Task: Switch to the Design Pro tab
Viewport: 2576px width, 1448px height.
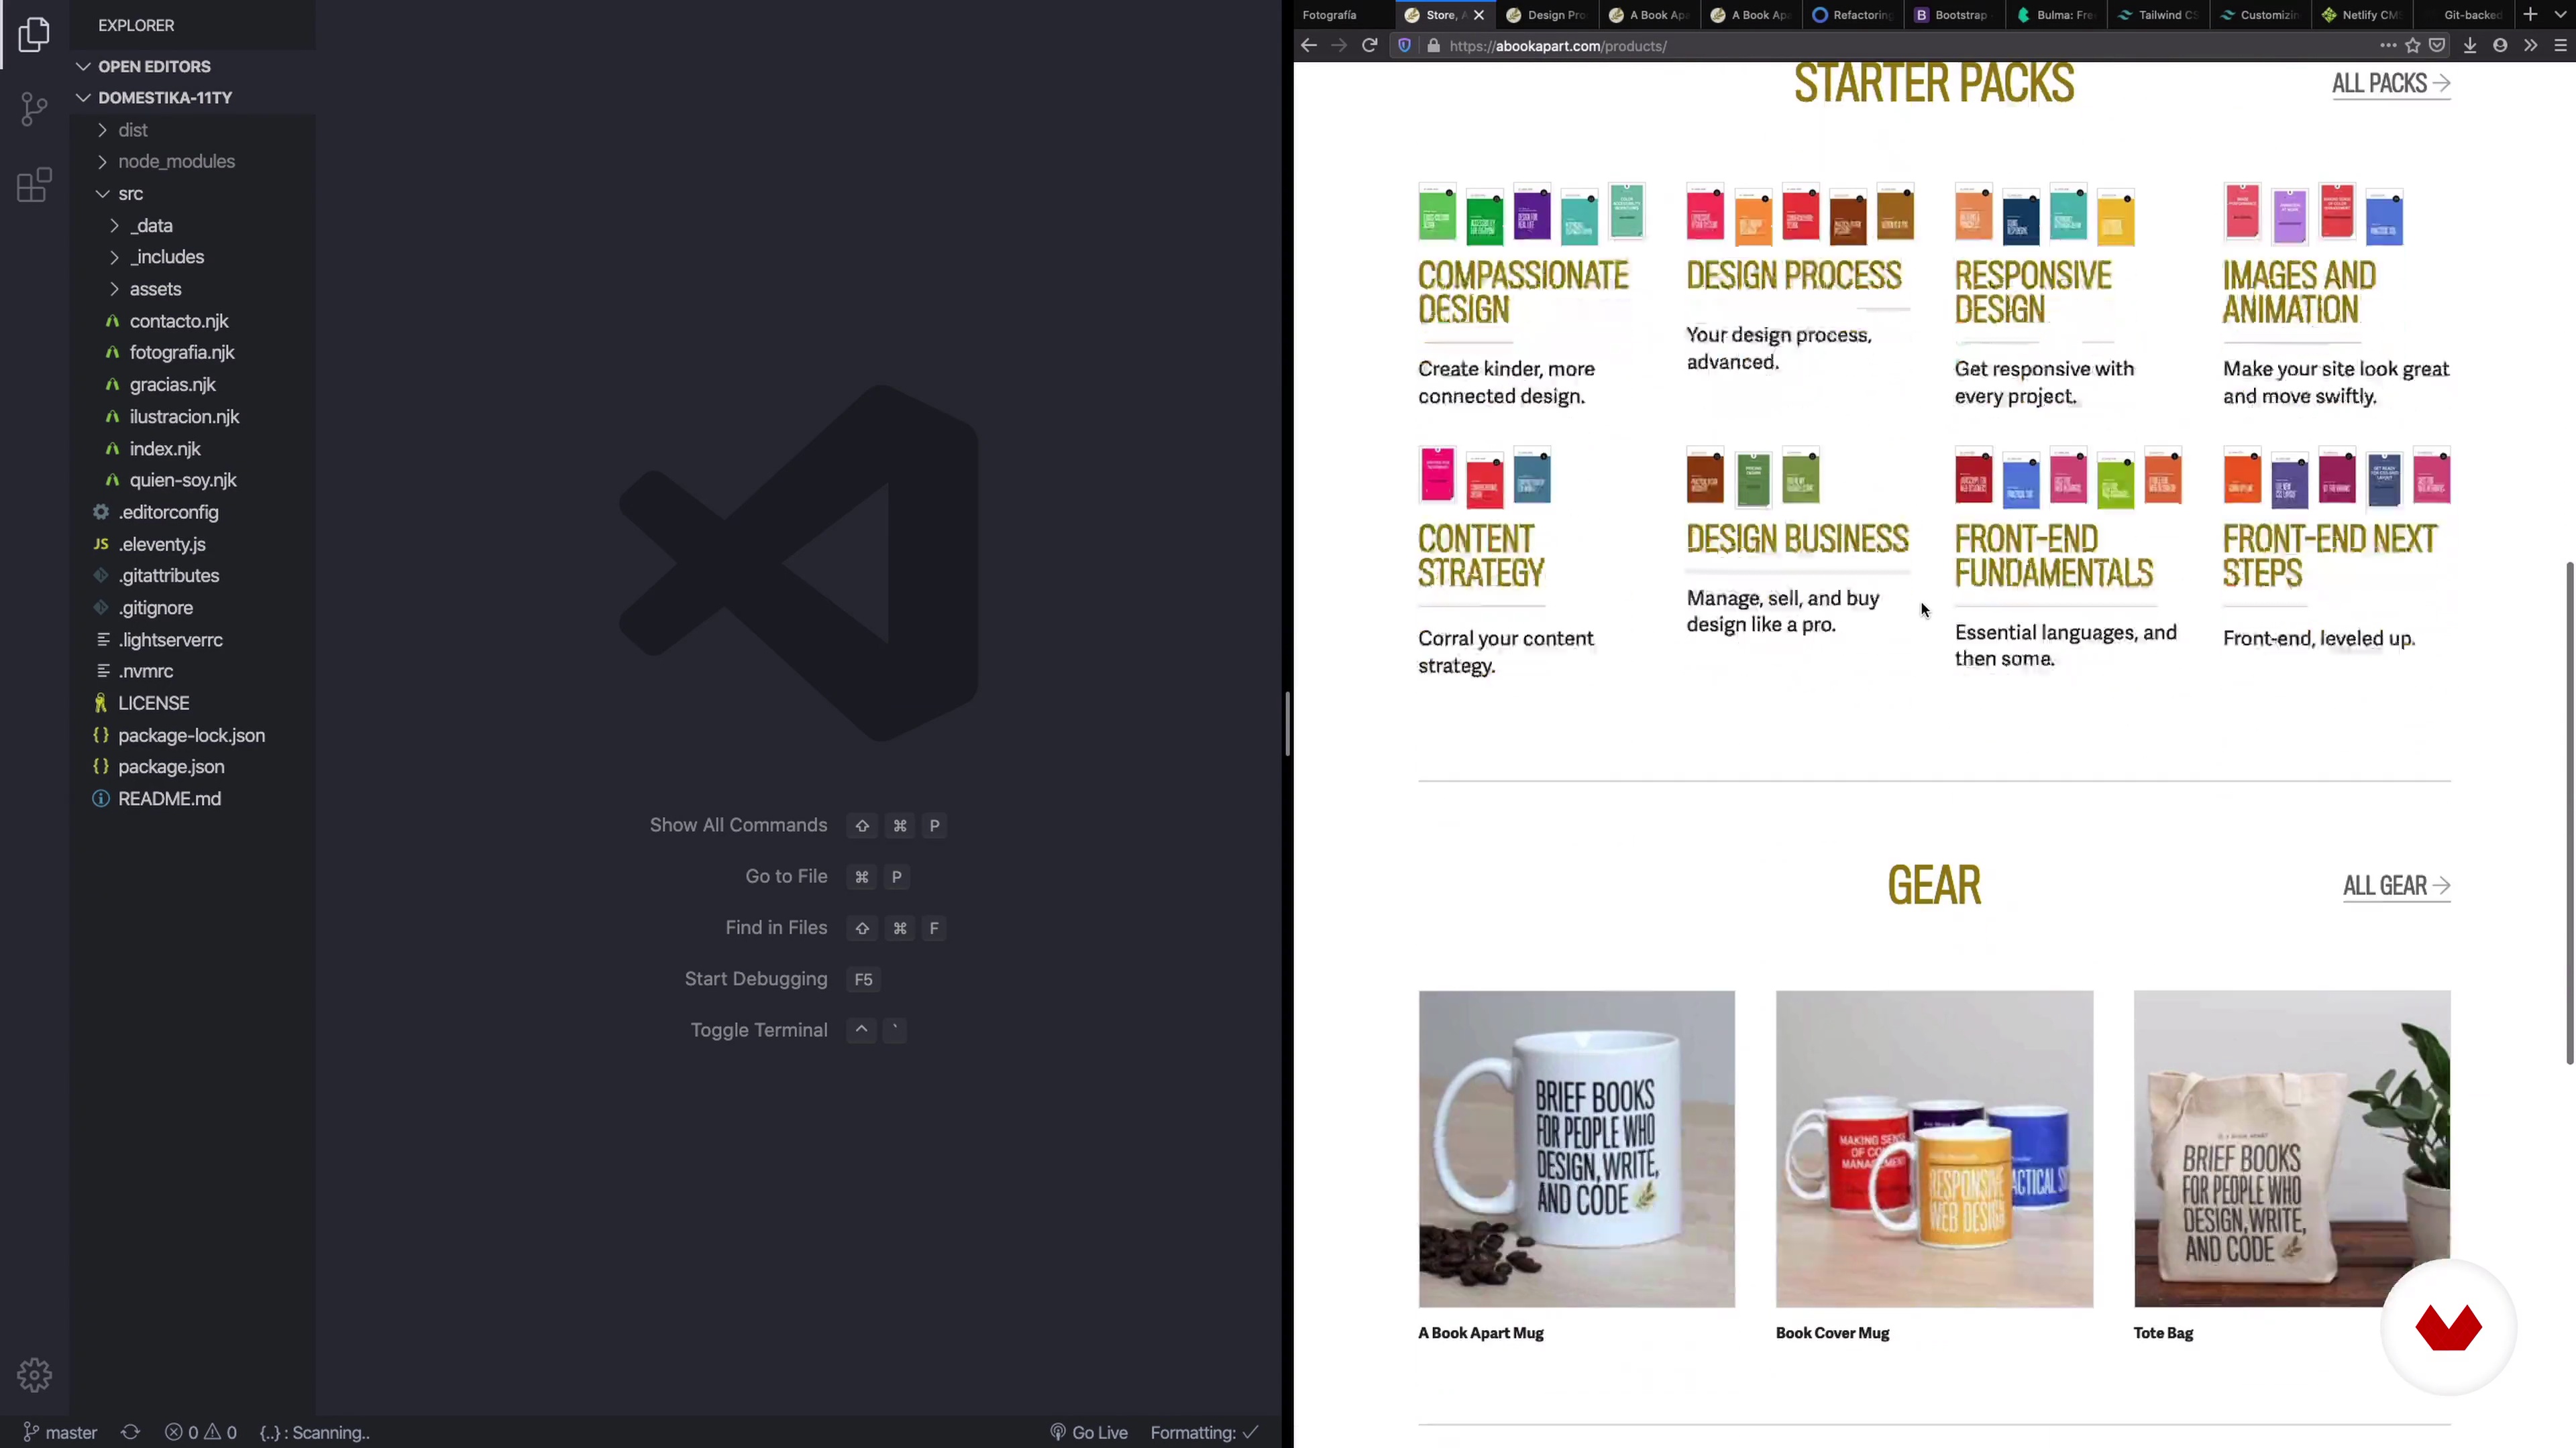Action: pos(1546,15)
